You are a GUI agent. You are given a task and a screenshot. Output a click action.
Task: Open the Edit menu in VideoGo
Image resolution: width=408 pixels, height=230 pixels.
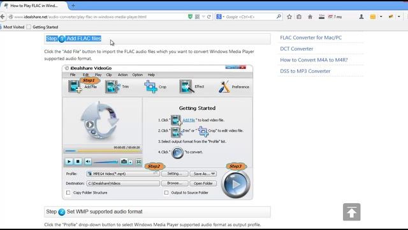tap(85, 75)
